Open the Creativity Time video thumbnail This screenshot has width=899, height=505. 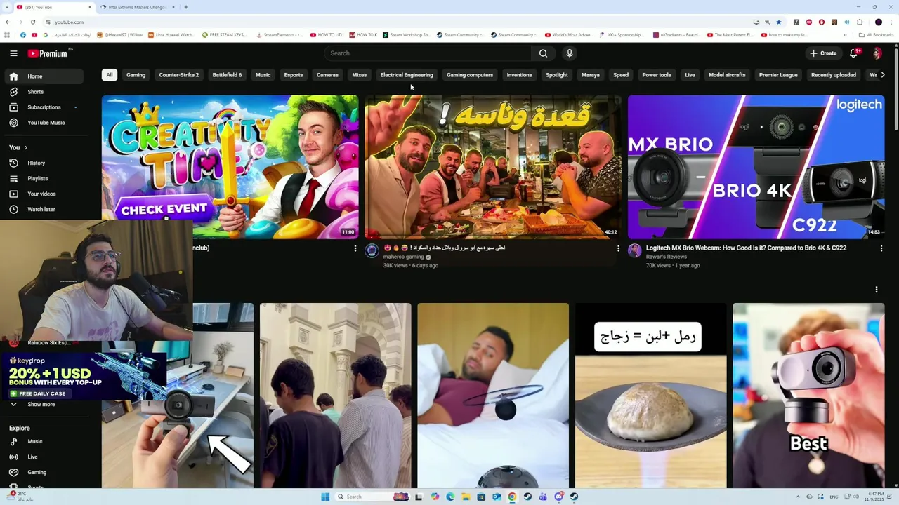tap(230, 167)
